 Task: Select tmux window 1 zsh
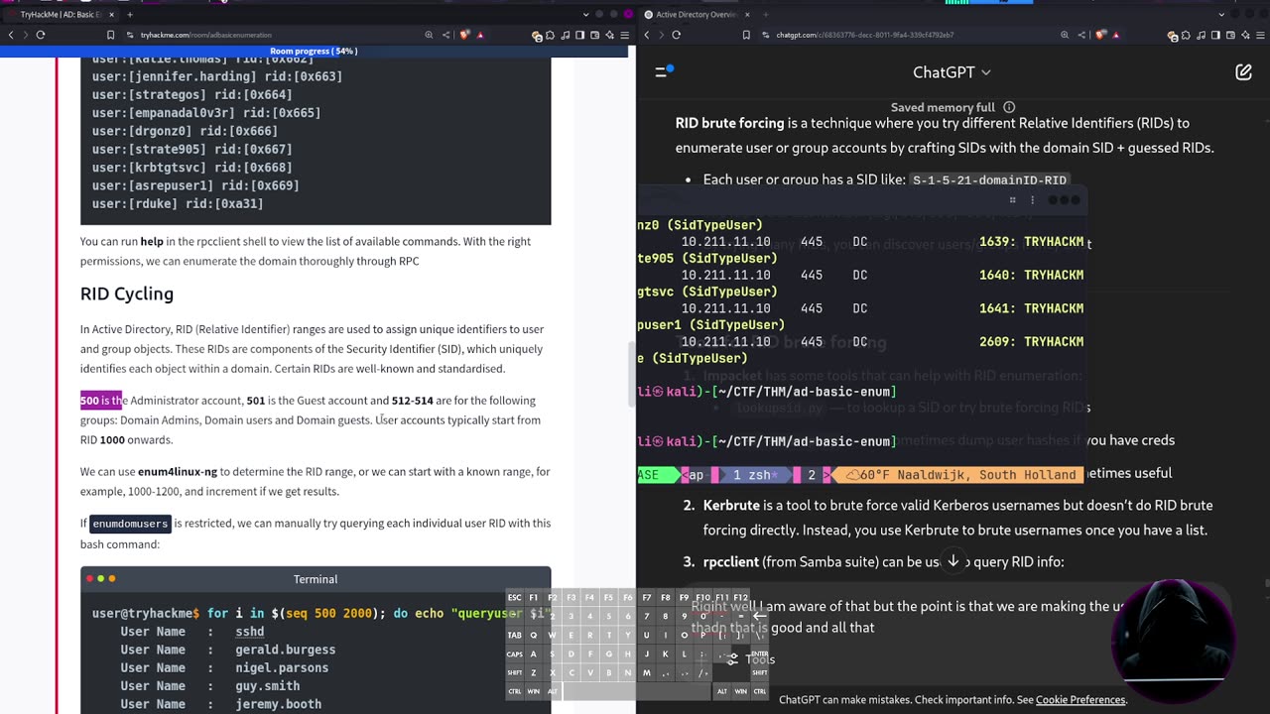click(x=754, y=475)
